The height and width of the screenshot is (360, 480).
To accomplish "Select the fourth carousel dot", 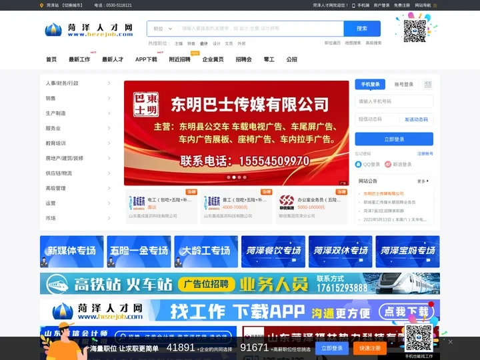I will (x=245, y=177).
